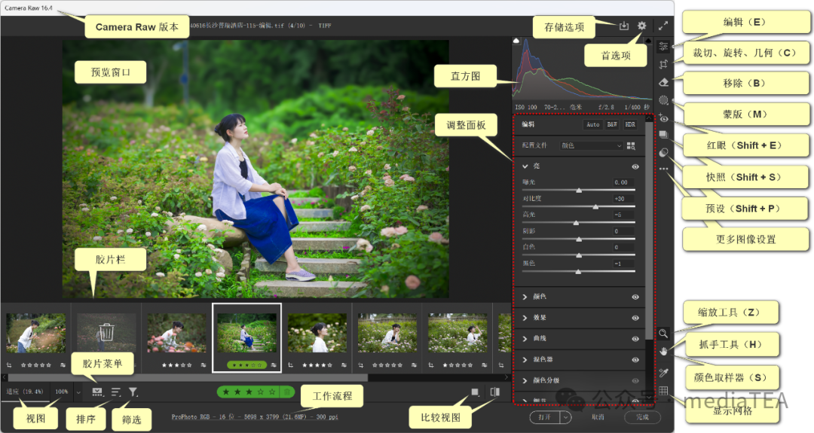Screen dimensions: 814x433
Task: Toggle visibility of the 效果 panel
Action: tap(635, 318)
